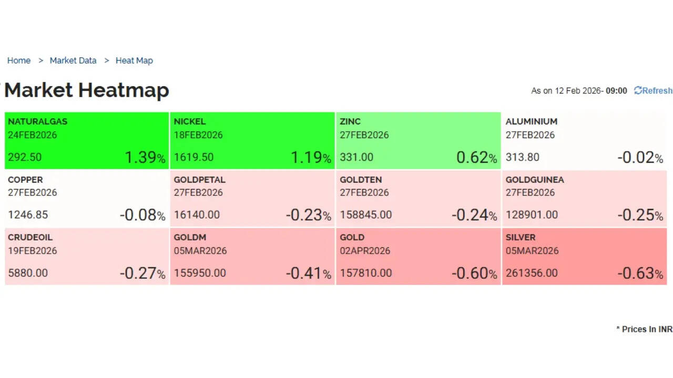Open the Market Data breadcrumb
This screenshot has height=378, width=673.
coord(73,60)
